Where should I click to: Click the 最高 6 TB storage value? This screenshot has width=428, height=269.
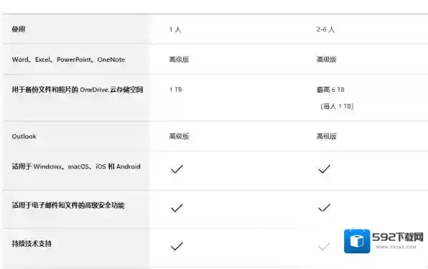point(330,90)
